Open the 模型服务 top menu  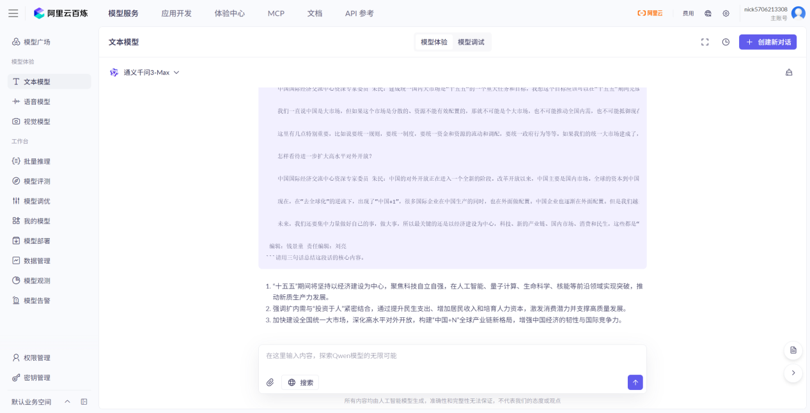[123, 13]
